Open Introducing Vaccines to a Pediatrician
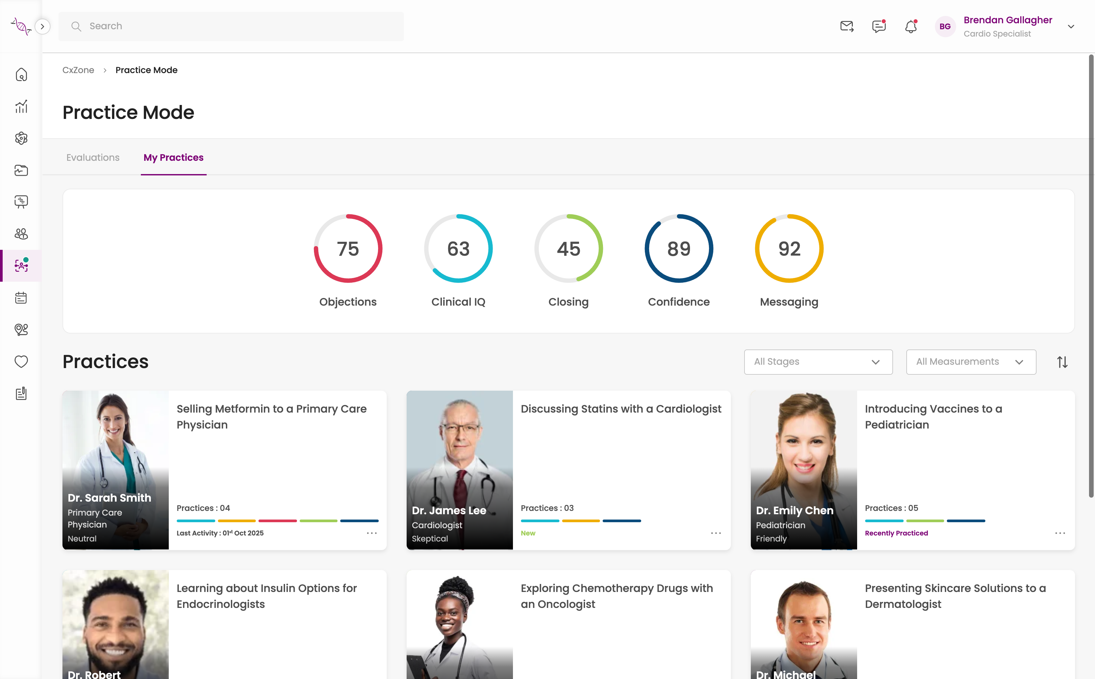Viewport: 1095px width, 679px height. coord(933,417)
